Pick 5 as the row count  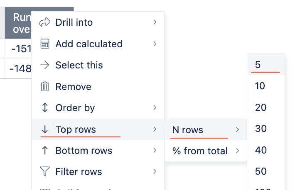coord(266,65)
